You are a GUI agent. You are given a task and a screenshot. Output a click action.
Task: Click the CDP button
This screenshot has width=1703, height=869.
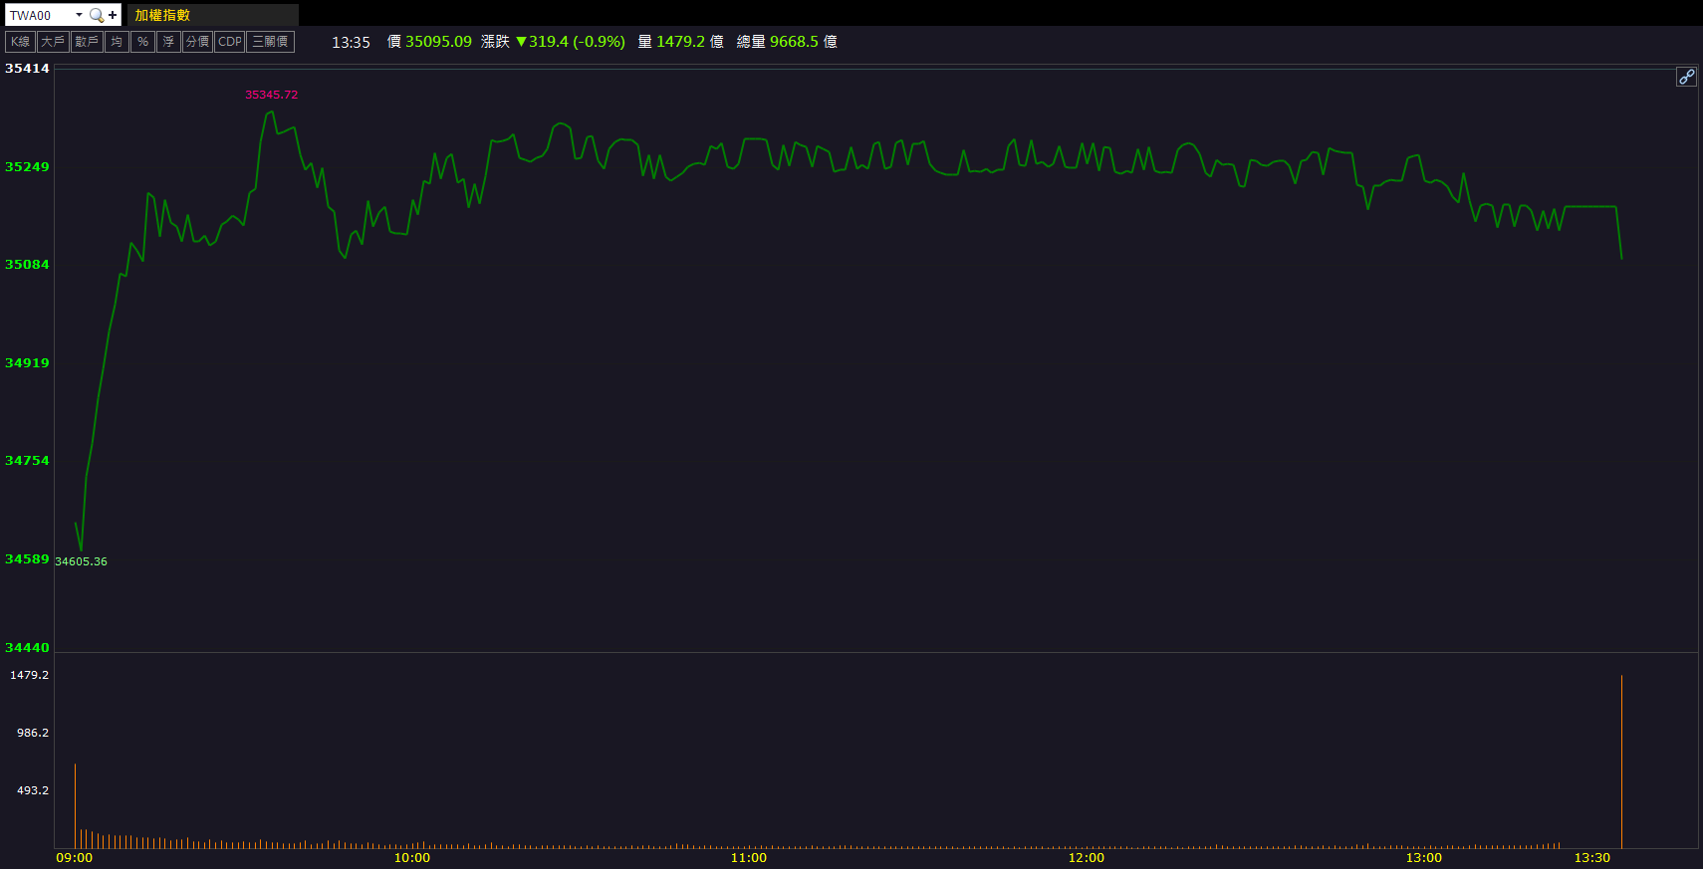coord(230,42)
